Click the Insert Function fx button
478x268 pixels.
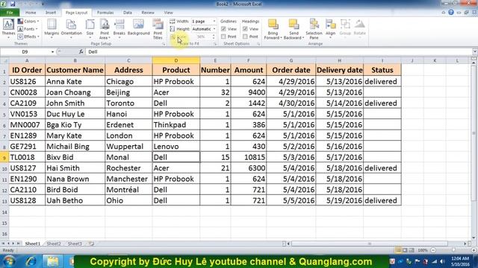click(x=81, y=51)
